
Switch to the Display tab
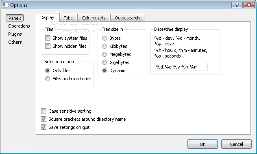(48, 18)
